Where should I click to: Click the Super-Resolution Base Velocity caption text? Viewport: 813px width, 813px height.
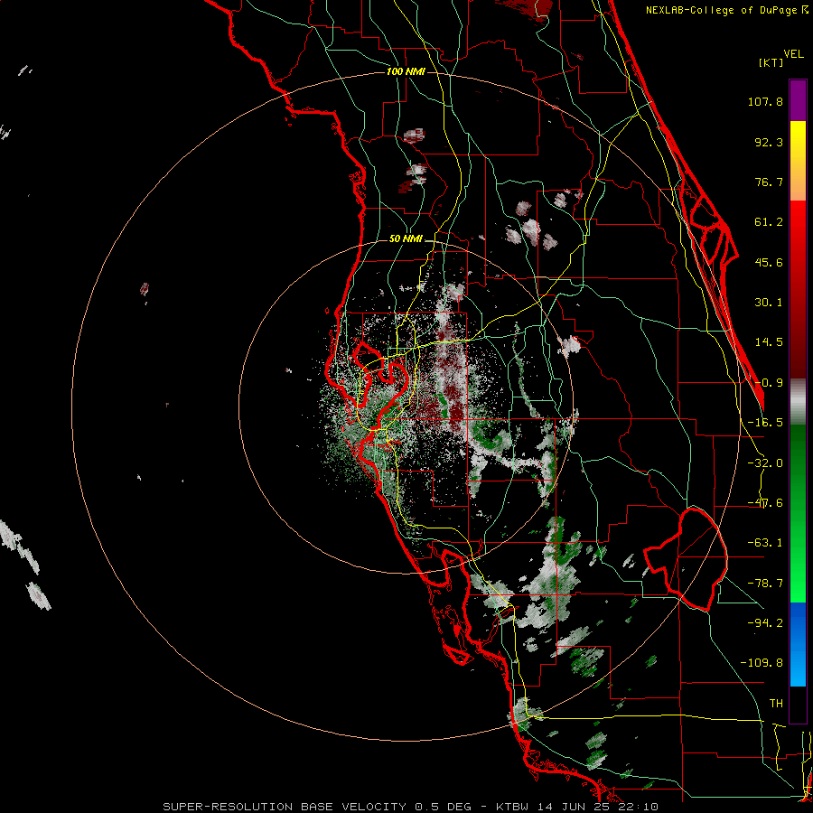click(x=411, y=807)
